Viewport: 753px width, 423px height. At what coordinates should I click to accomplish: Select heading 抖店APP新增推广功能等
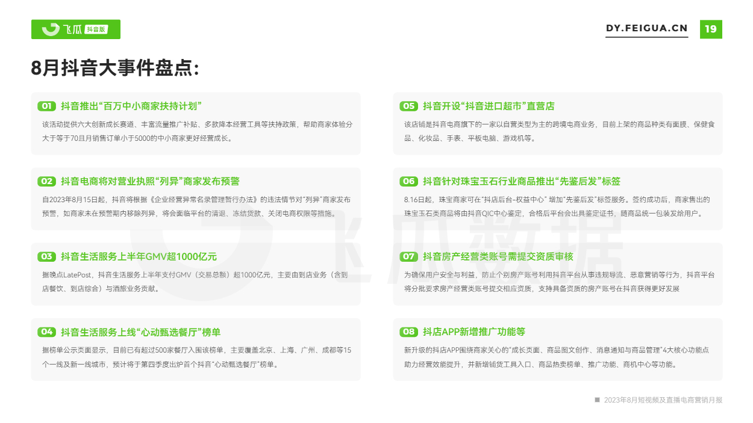[x=474, y=332]
